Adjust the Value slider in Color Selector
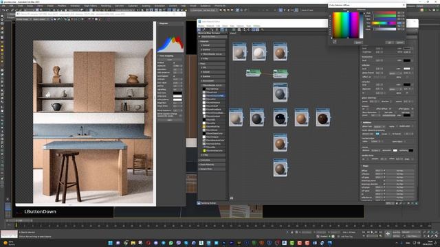The height and width of the screenshot is (247, 440). click(384, 29)
